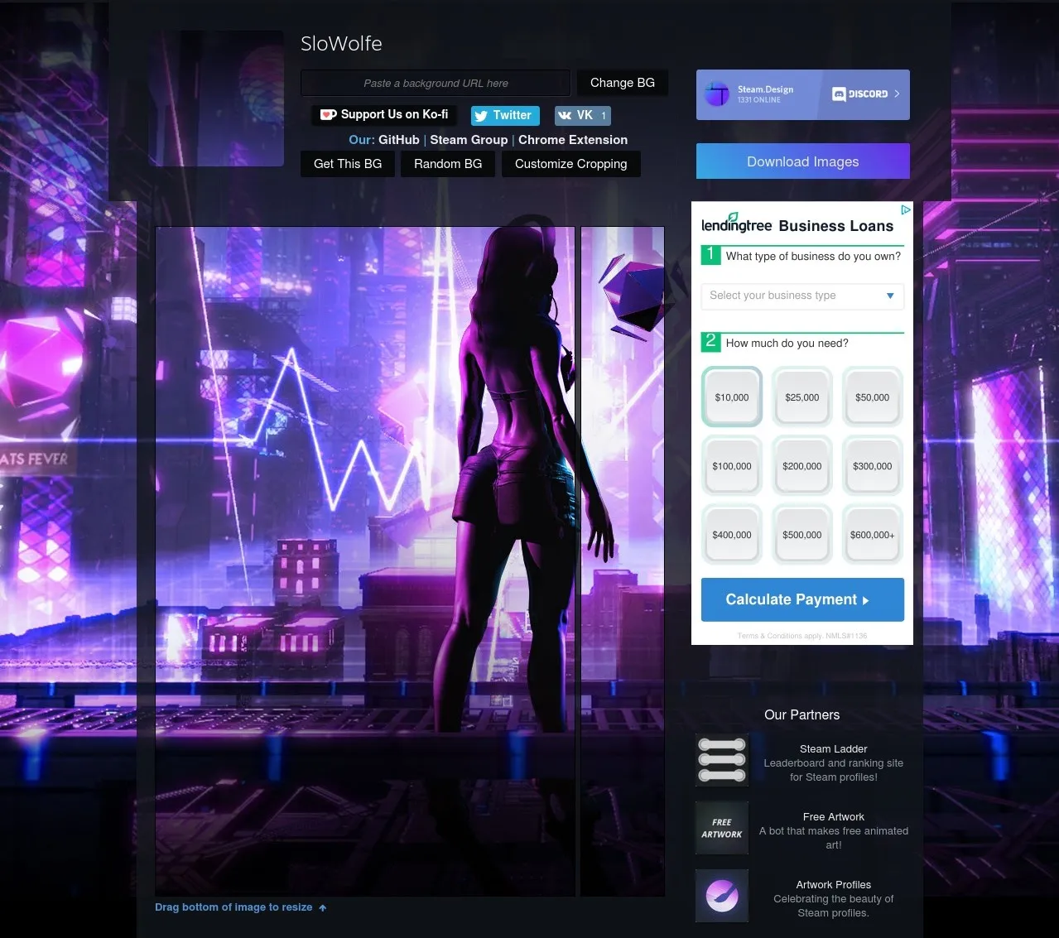Image resolution: width=1059 pixels, height=938 pixels.
Task: Click the SloWolfe avatar preview thumbnail
Action: coord(216,99)
